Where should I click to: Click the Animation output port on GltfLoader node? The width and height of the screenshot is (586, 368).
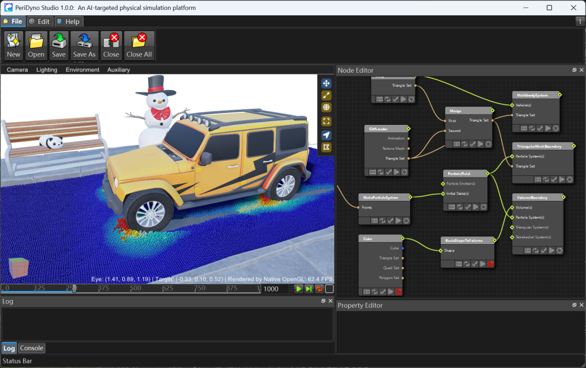coord(409,138)
